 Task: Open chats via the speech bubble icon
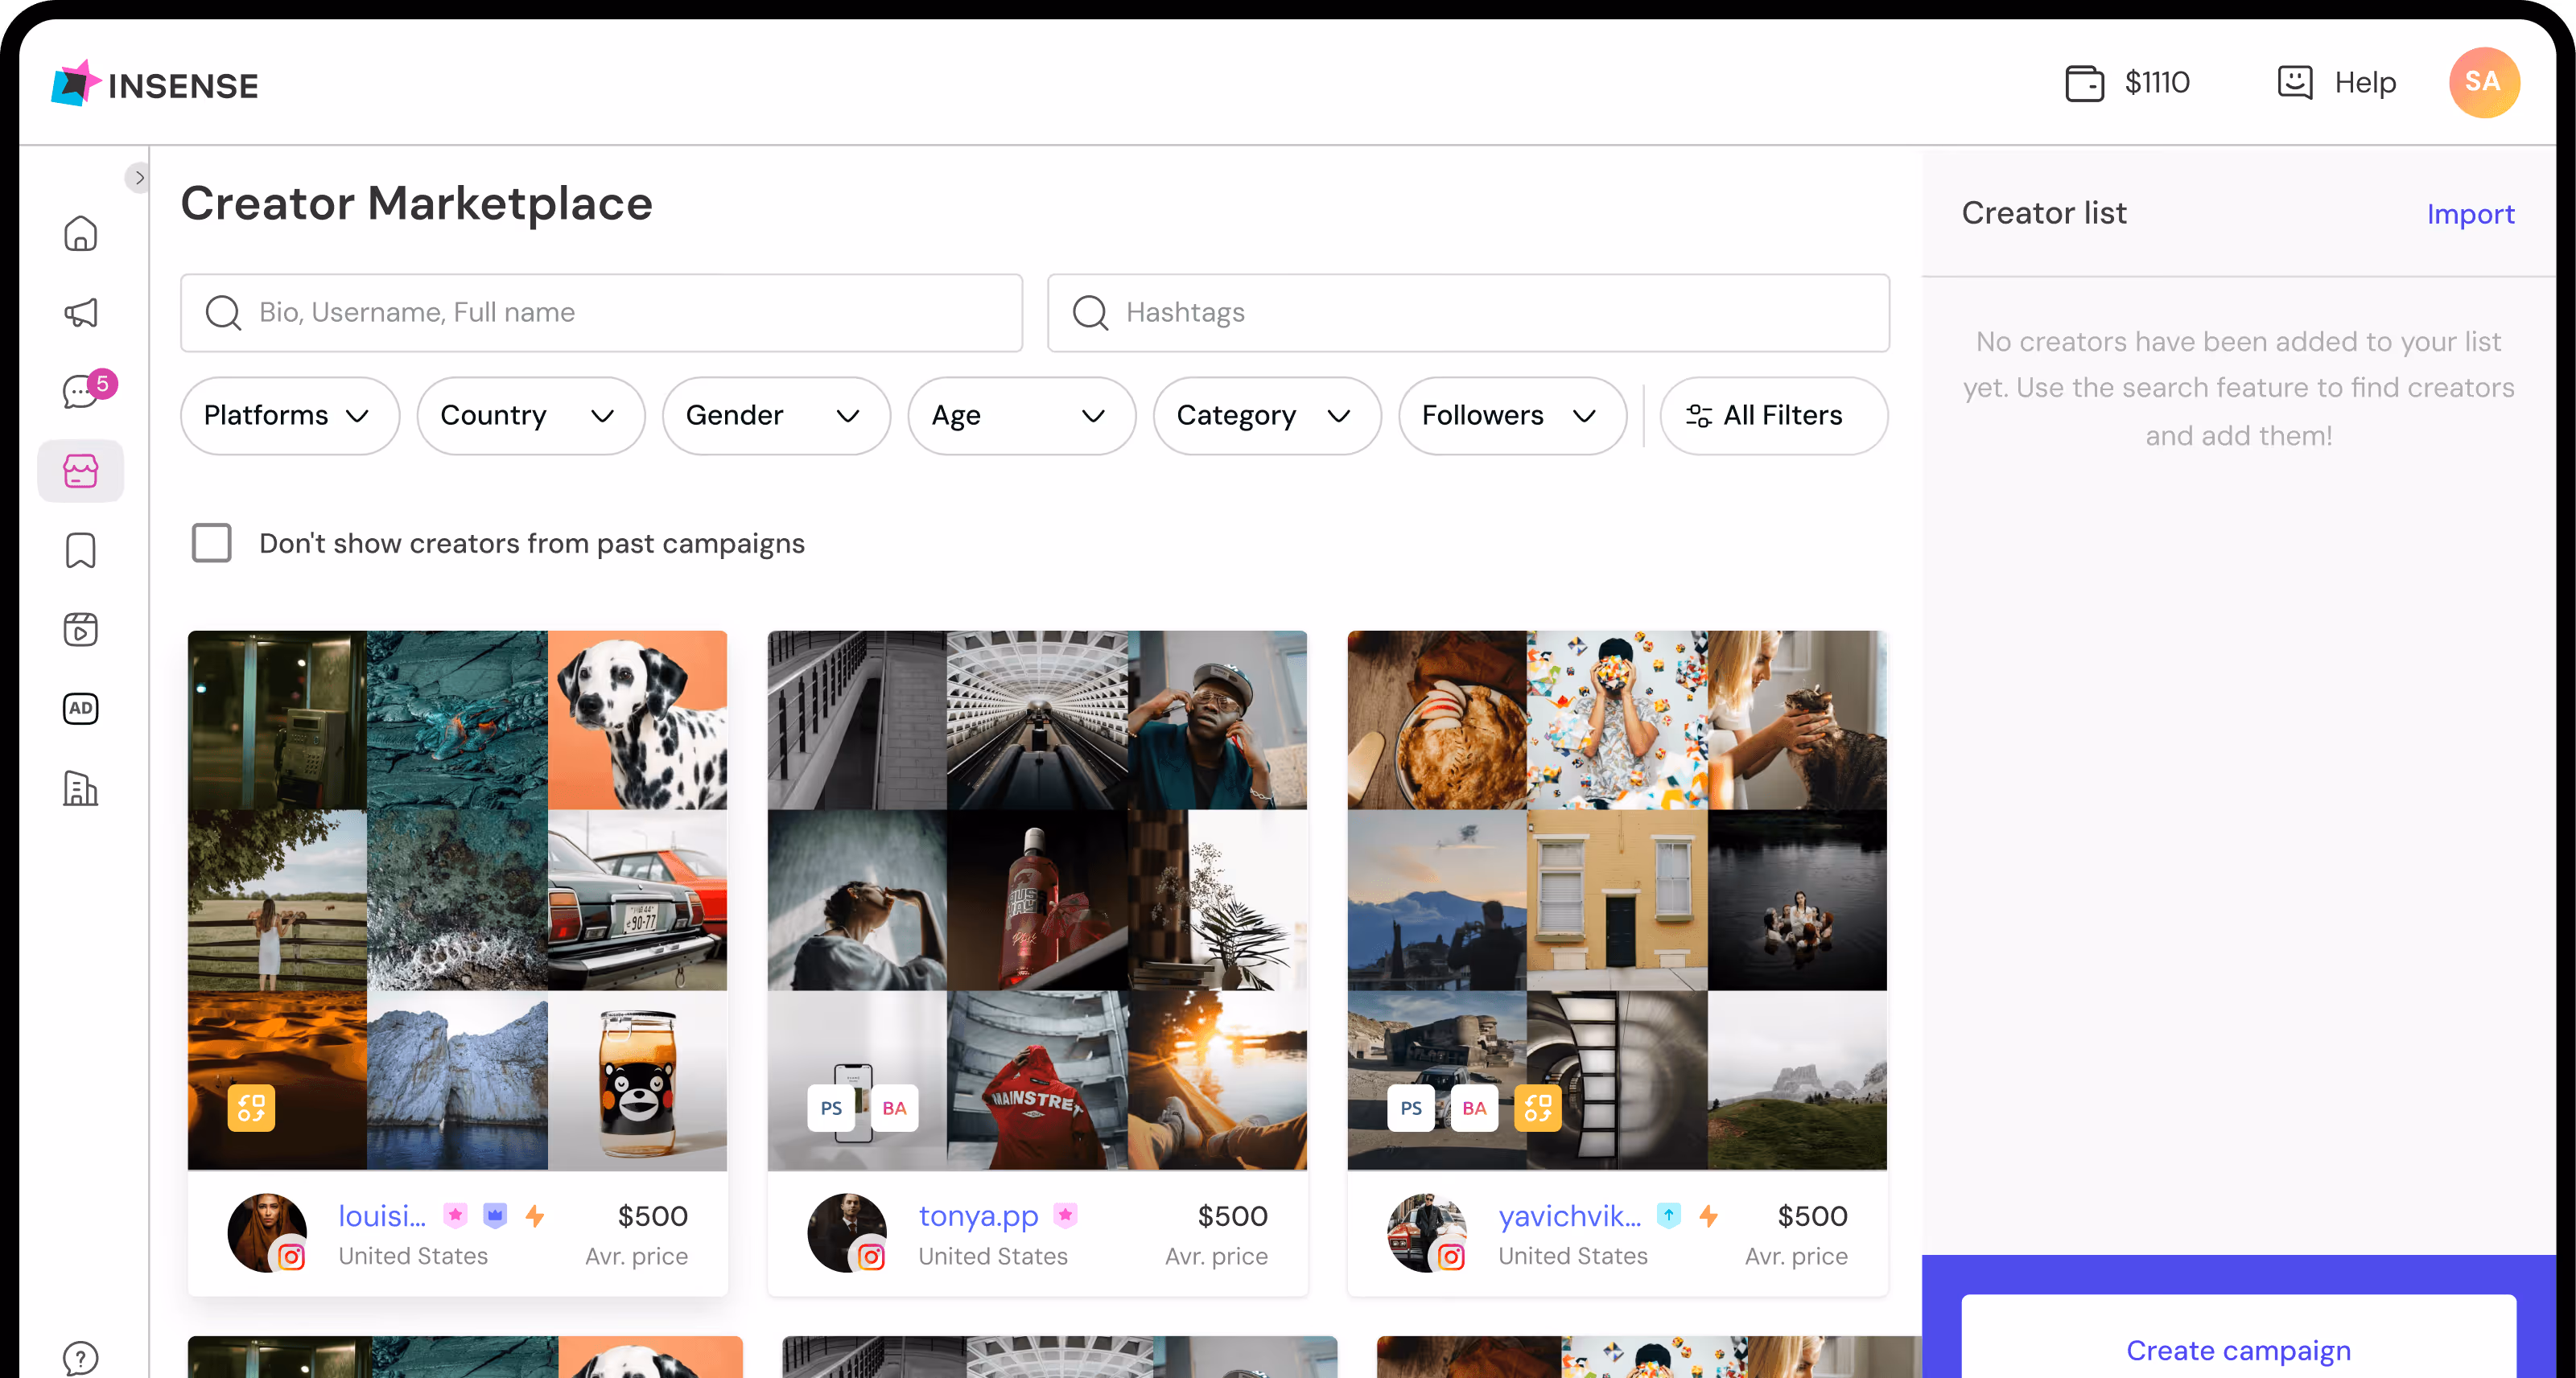[x=80, y=391]
